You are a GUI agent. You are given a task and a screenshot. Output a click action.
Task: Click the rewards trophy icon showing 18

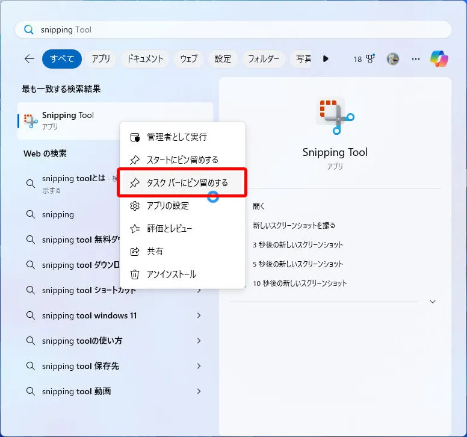[364, 59]
